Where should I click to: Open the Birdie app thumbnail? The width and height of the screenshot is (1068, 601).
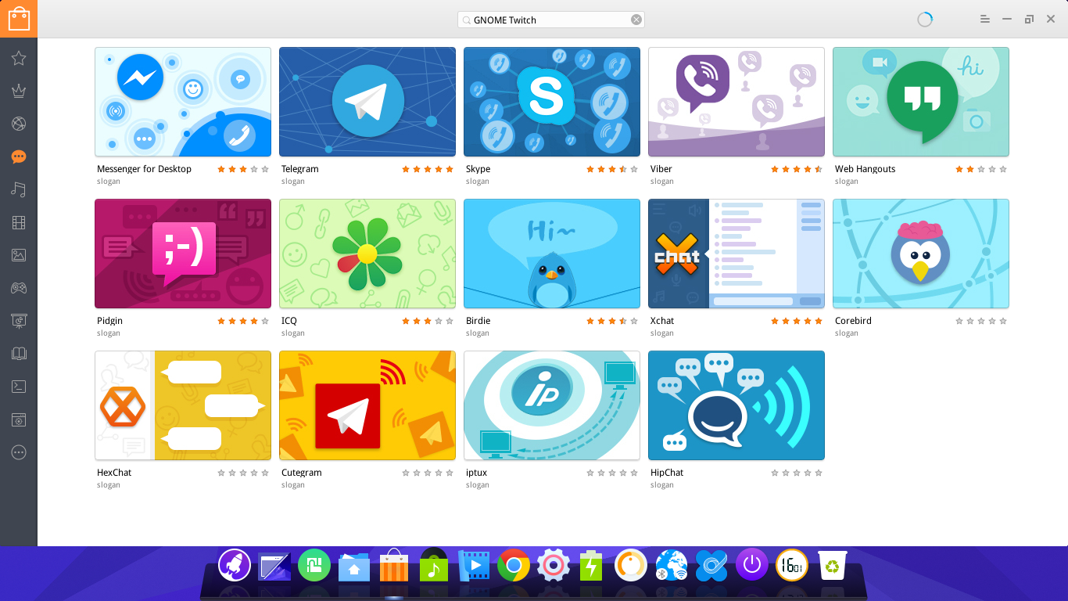[x=552, y=254]
